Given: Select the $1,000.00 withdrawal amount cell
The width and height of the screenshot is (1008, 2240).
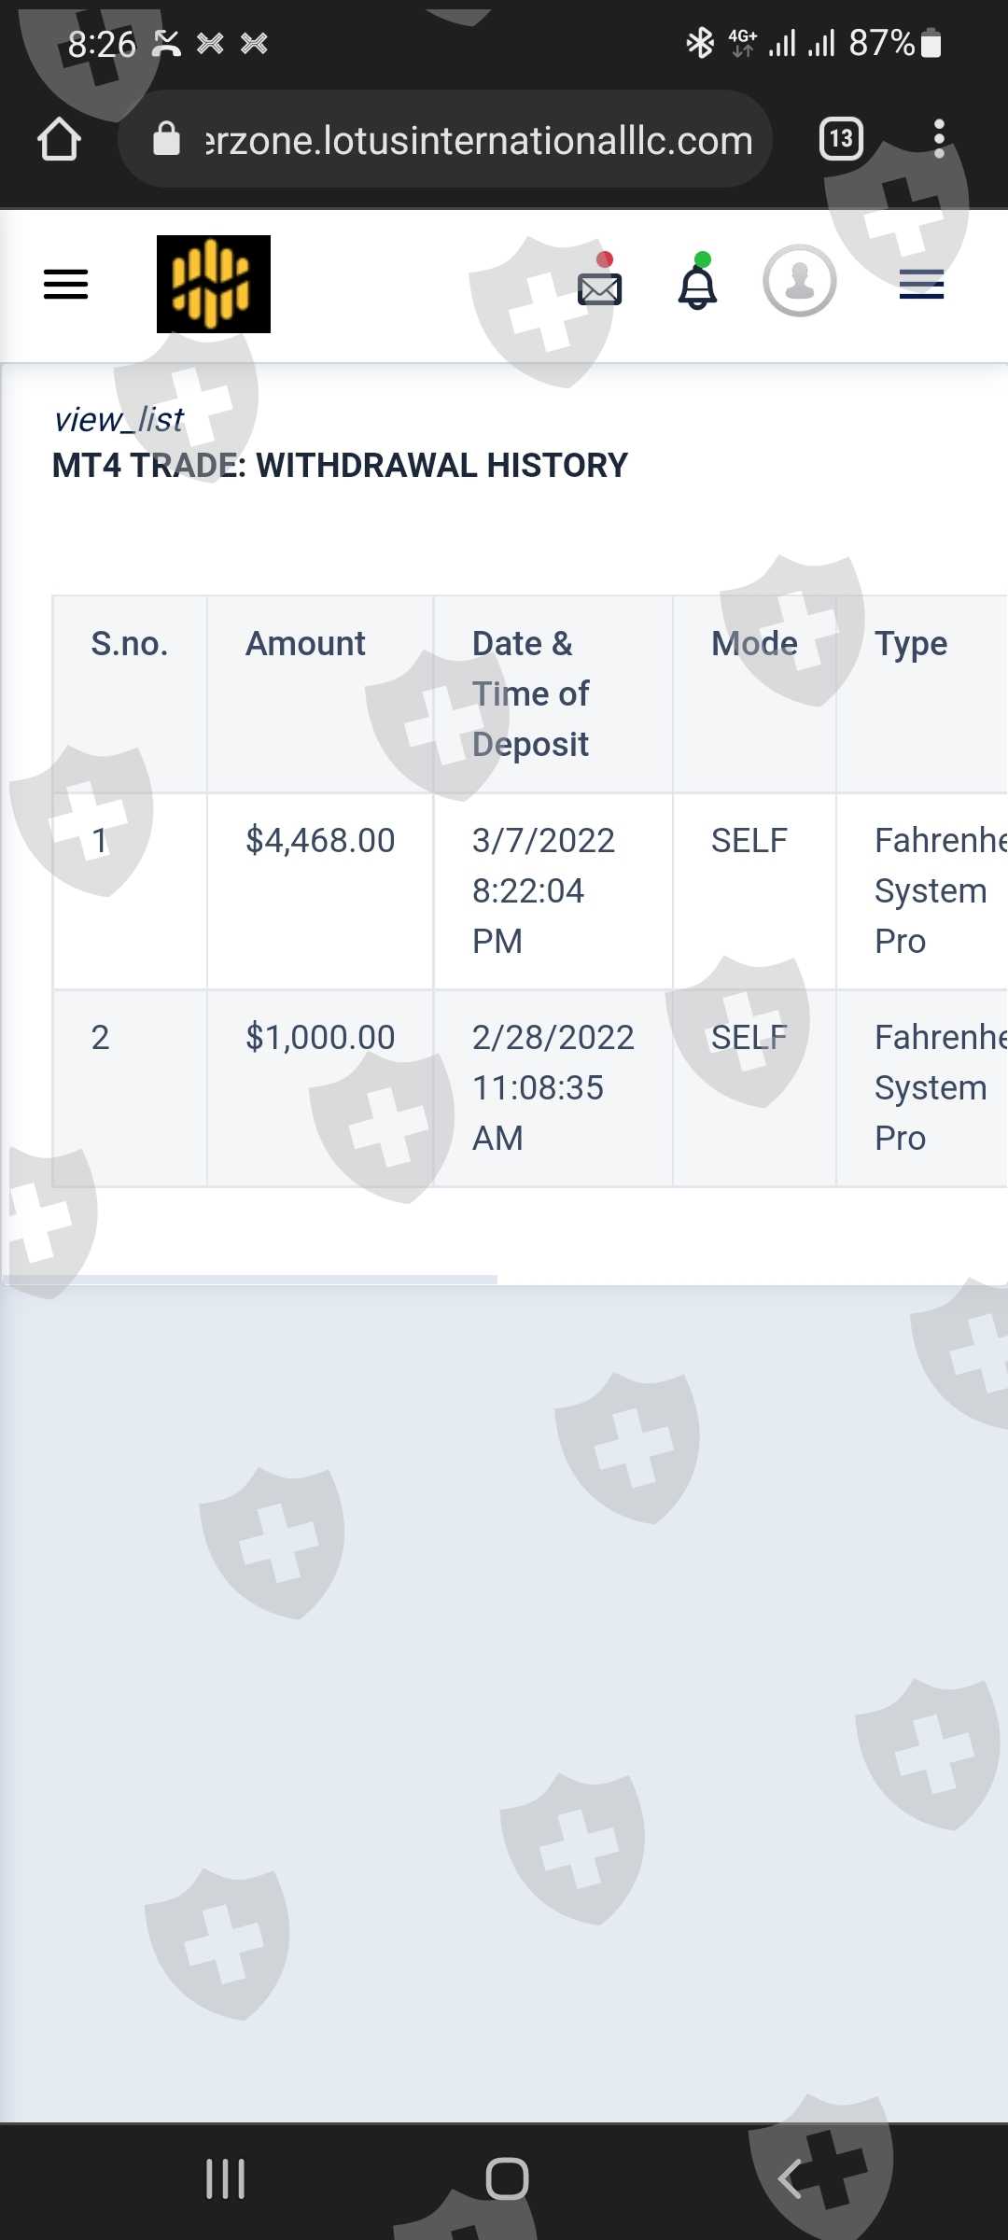Looking at the screenshot, I should (320, 1038).
